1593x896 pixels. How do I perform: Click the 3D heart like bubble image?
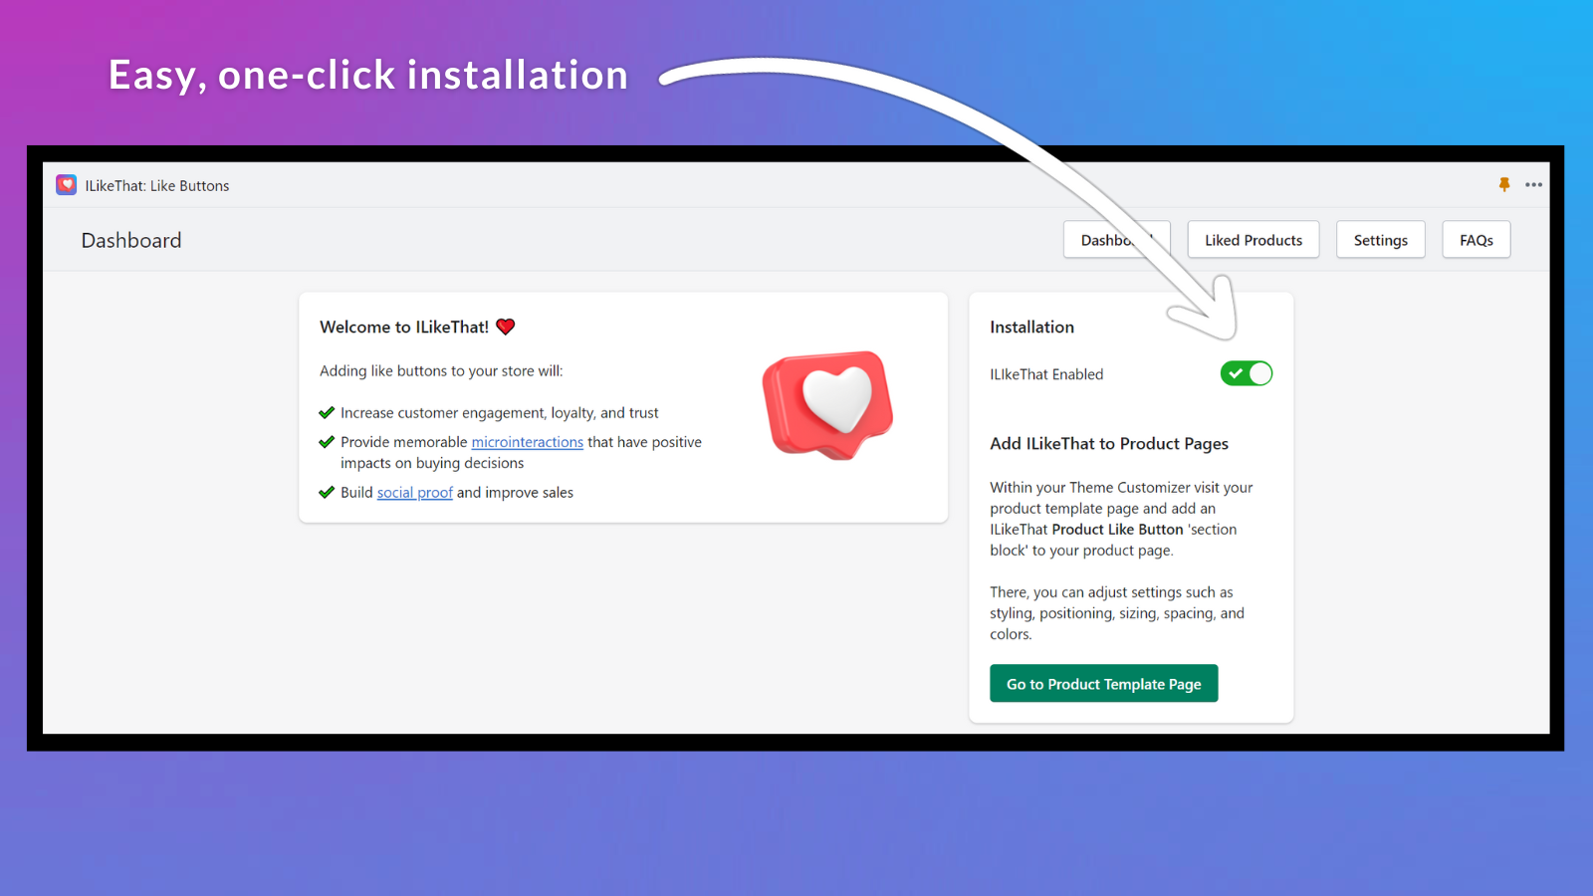828,405
